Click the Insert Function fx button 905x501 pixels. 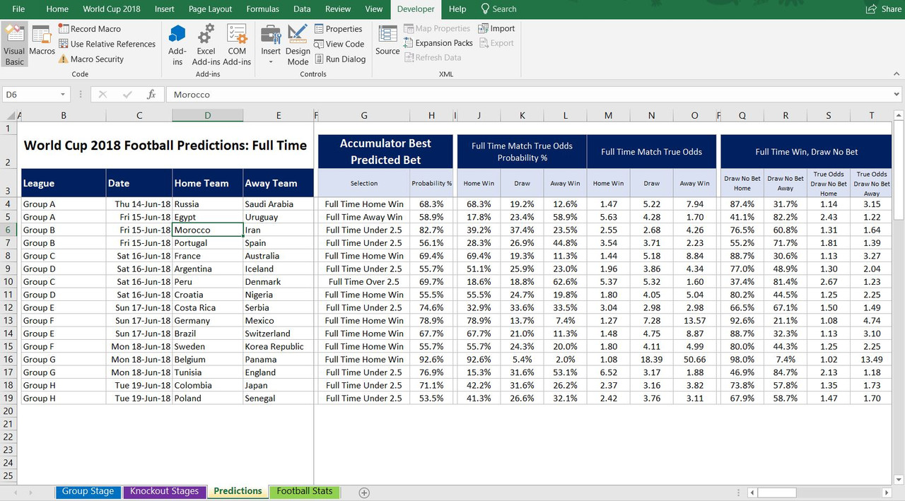pos(151,95)
